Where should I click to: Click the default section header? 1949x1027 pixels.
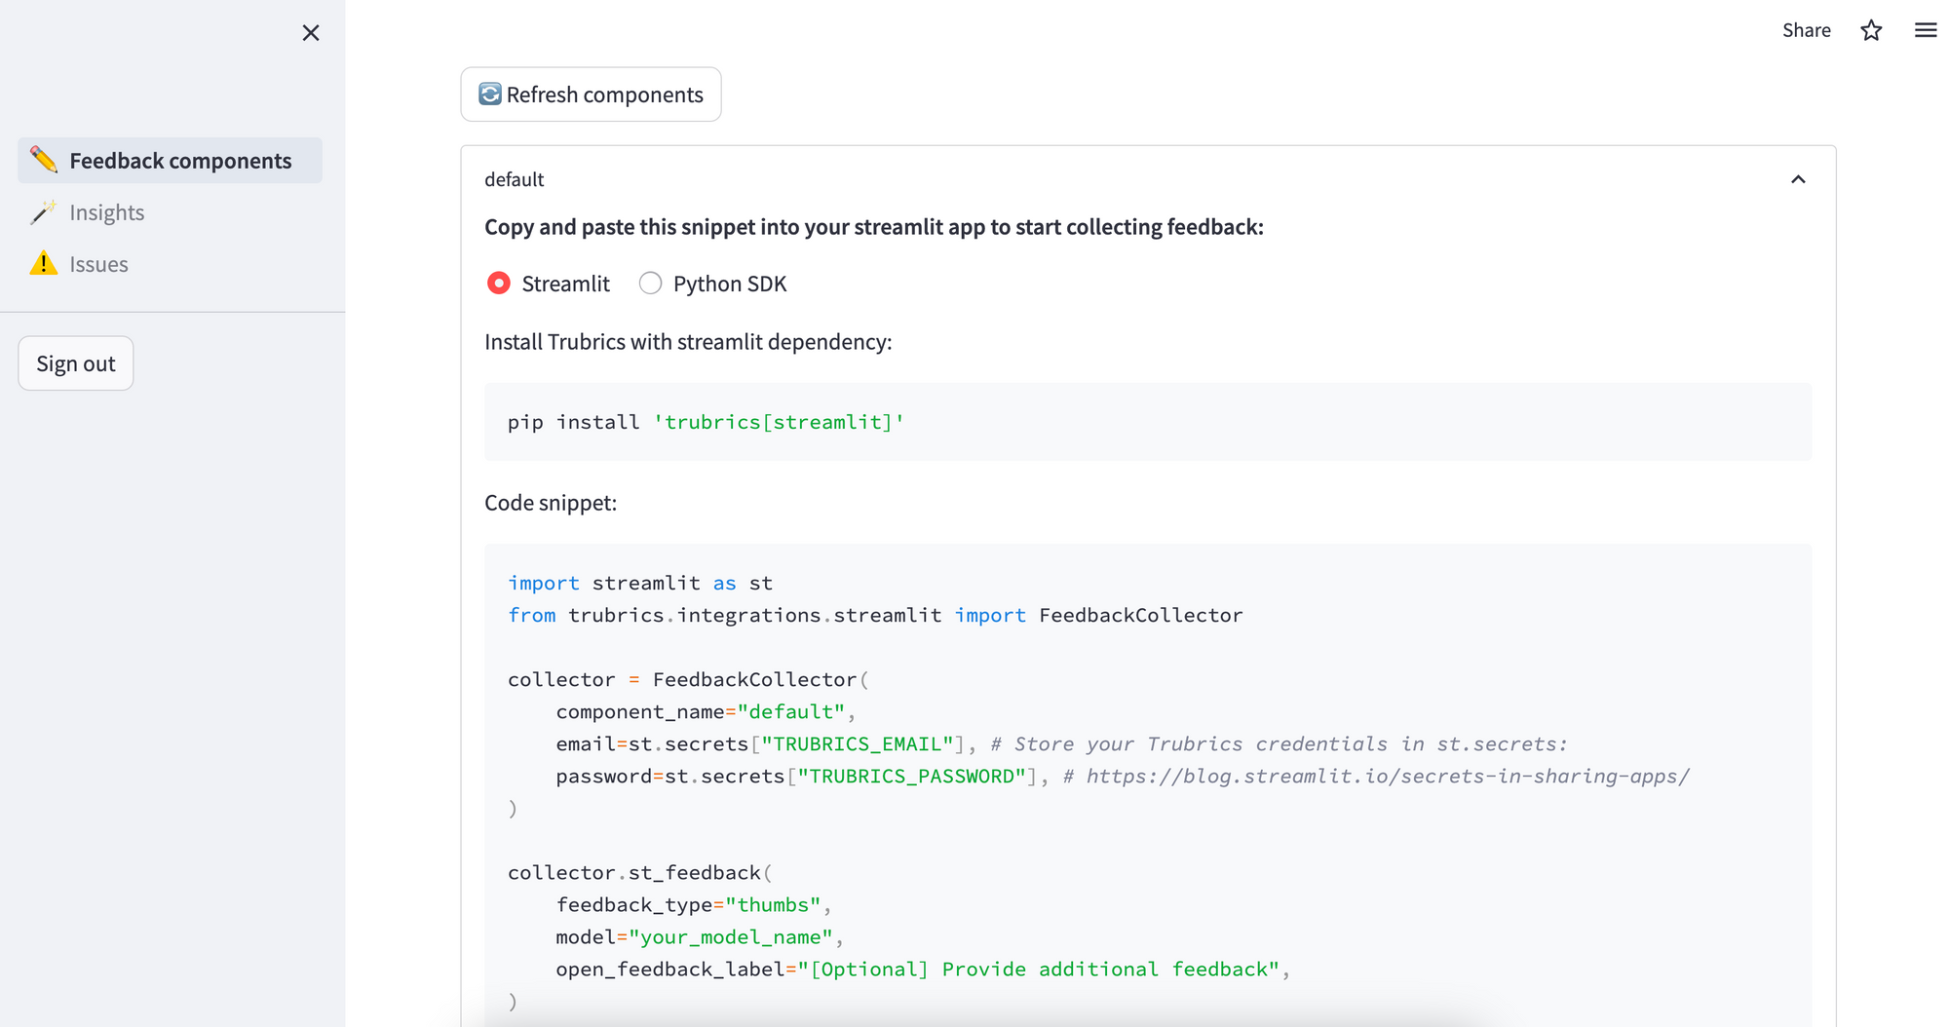[515, 179]
